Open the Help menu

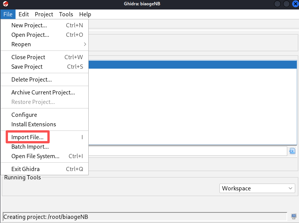(x=85, y=14)
